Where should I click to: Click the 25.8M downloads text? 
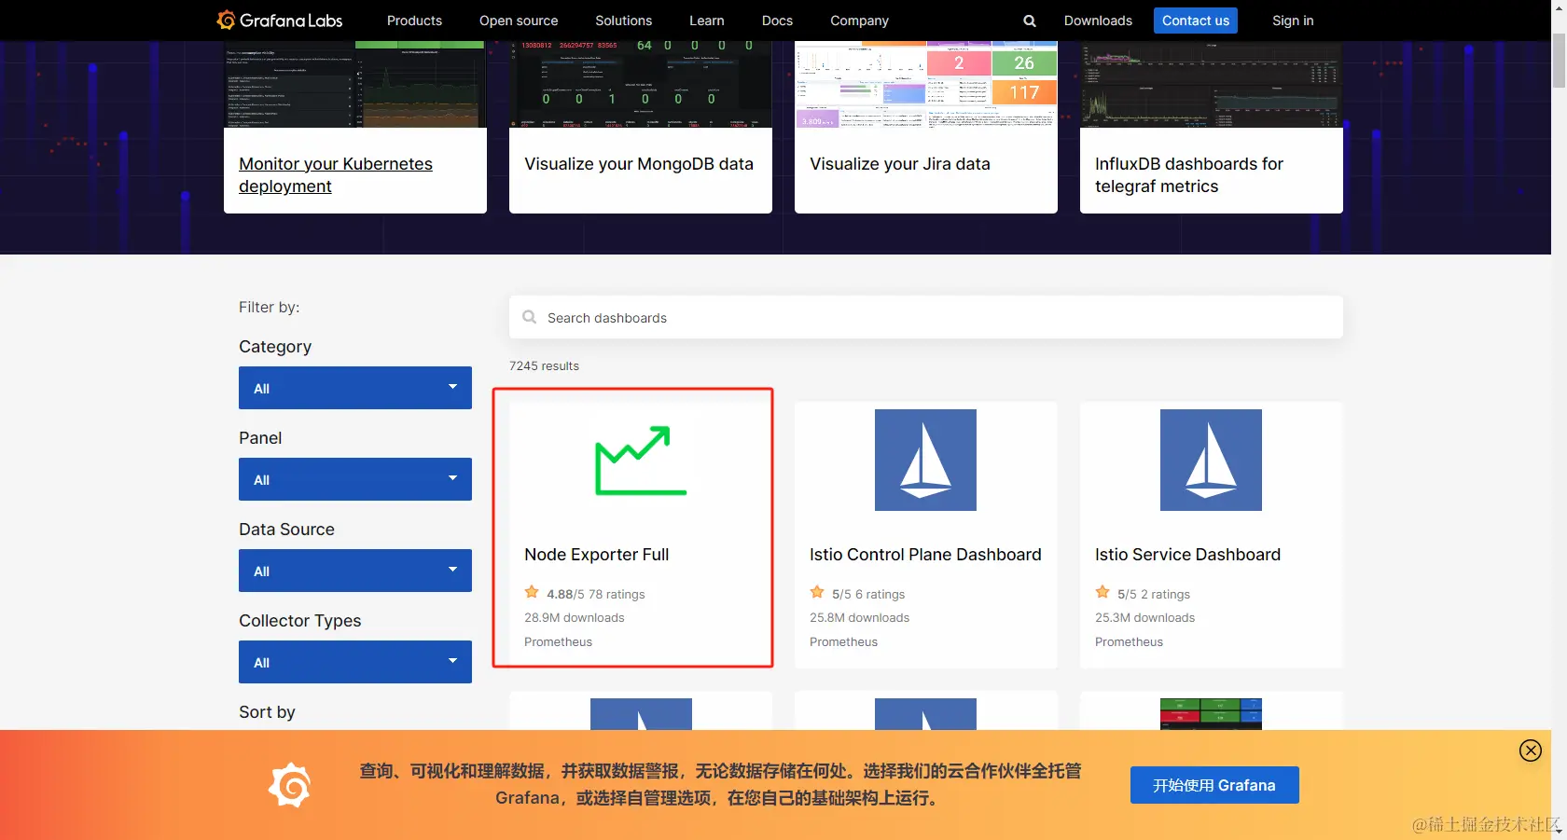tap(859, 617)
